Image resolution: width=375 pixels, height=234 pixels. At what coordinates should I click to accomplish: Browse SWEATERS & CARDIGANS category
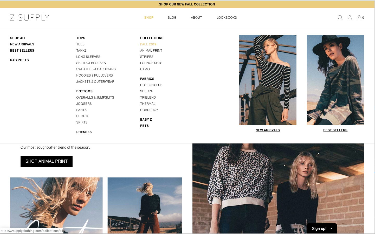(x=96, y=69)
